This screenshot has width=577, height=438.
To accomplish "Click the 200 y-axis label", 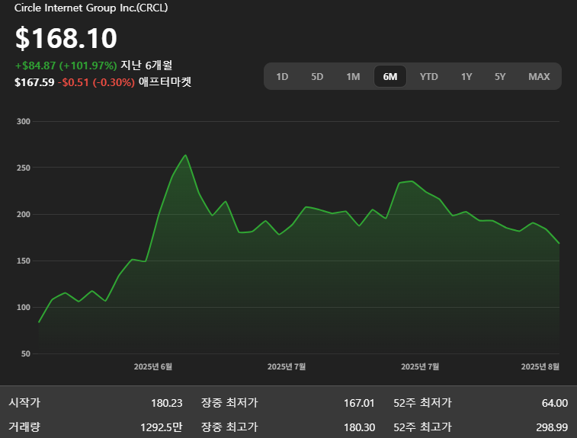I will tap(24, 214).
